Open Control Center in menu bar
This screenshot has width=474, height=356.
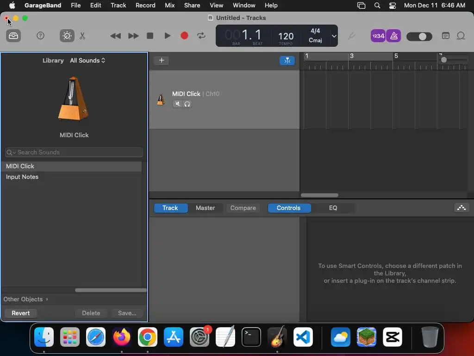393,6
